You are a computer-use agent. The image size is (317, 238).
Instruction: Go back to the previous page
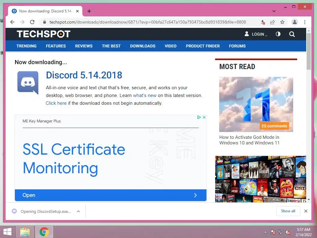(x=12, y=22)
